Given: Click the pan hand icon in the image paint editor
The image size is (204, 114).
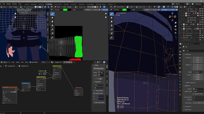Looking at the screenshot, I should 106,17.
